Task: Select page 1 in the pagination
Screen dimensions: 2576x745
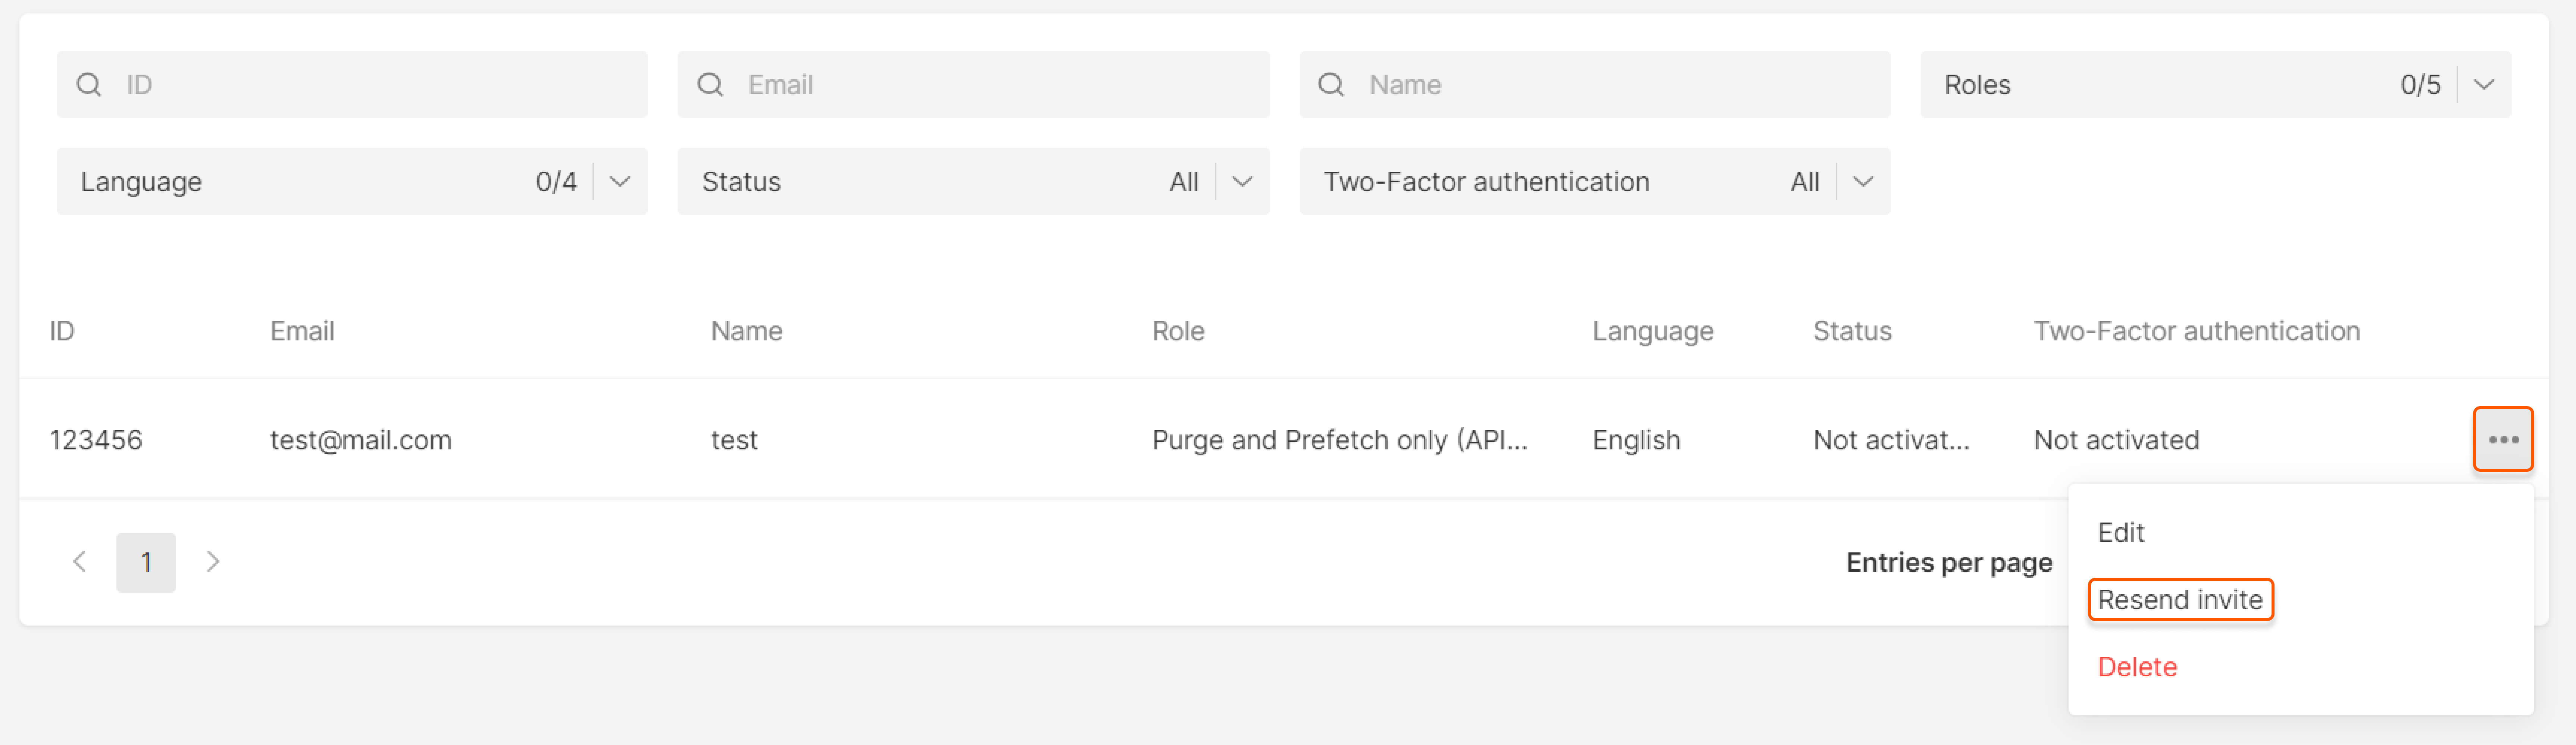Action: 146,562
